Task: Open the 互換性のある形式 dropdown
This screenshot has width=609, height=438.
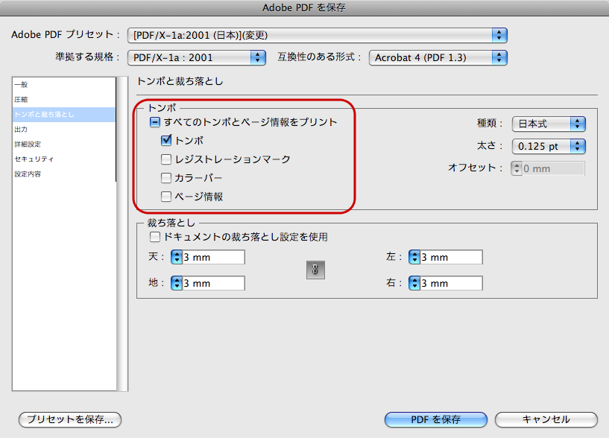Action: pyautogui.click(x=438, y=58)
